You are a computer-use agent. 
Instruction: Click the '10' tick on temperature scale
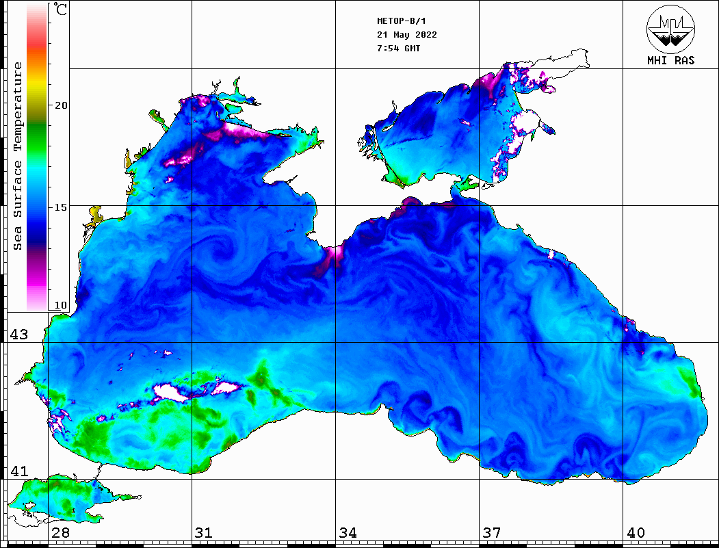click(x=60, y=305)
